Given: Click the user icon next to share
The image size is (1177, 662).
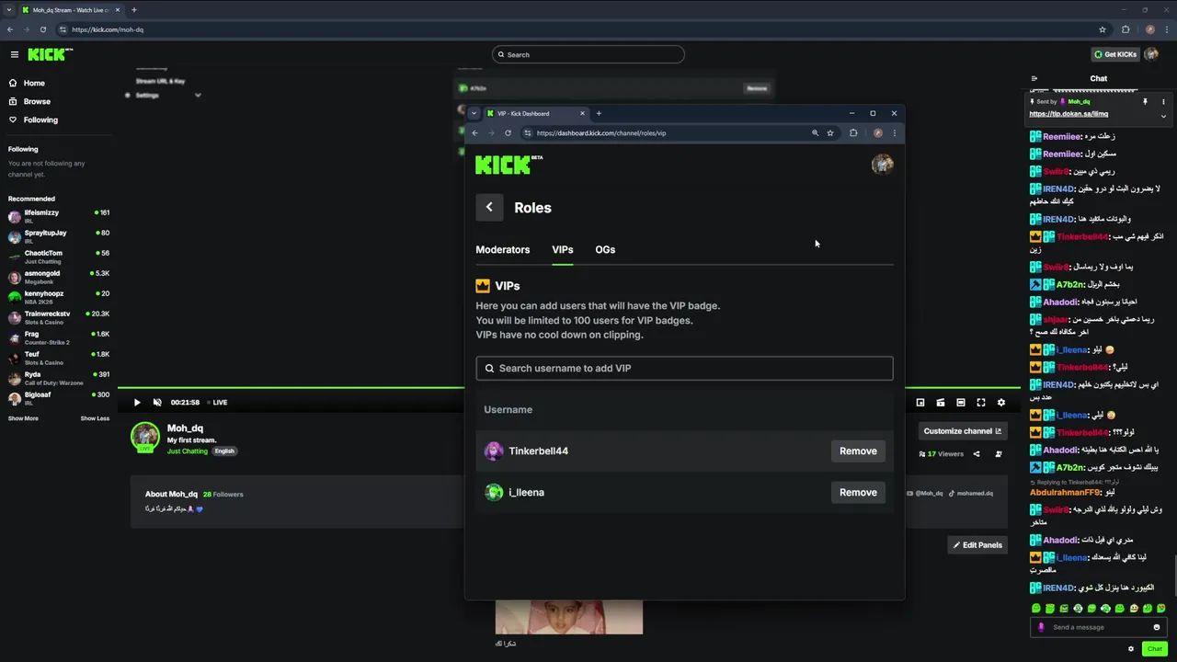Looking at the screenshot, I should pos(999,453).
